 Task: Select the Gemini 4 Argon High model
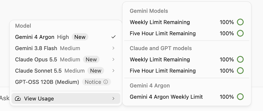(66, 37)
